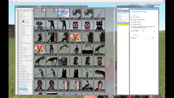Screen dimensions: 174x98
Task: Open the Melee Arts 2 options category
Action: tap(123, 23)
